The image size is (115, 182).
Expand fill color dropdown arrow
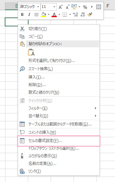[48, 15]
